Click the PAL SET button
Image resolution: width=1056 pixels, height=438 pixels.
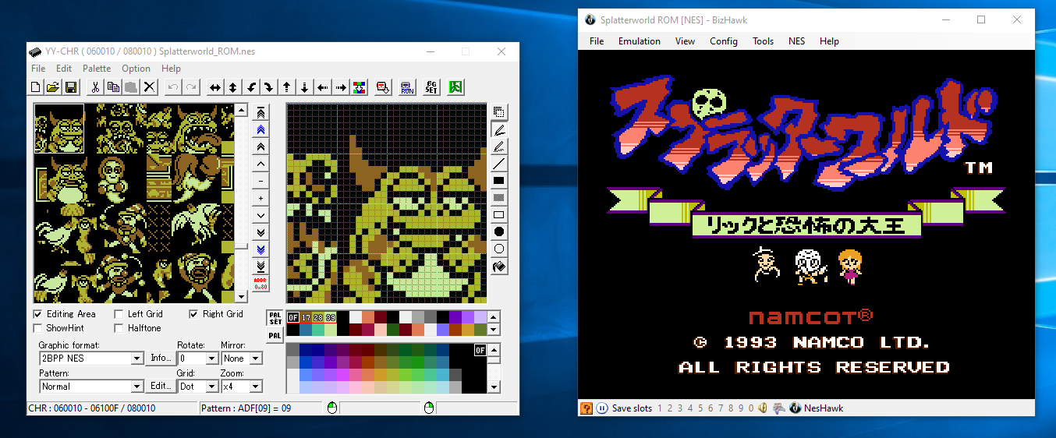pos(275,318)
